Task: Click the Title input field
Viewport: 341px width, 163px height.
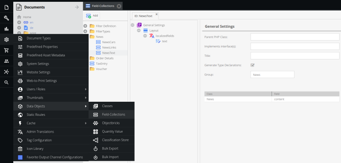Action: point(295,56)
